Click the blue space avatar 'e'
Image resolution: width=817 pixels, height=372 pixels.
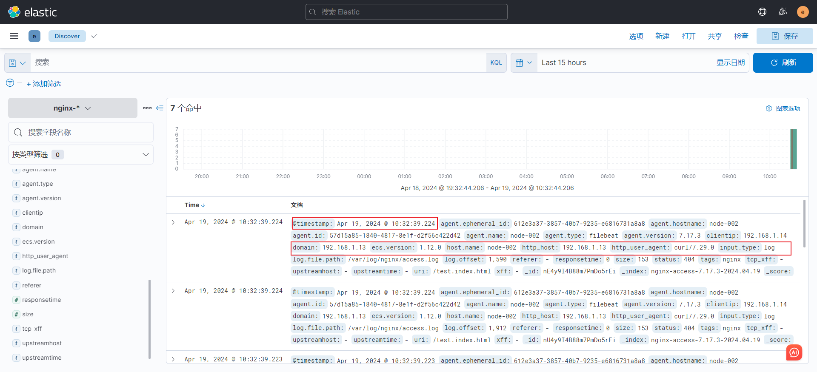pyautogui.click(x=34, y=36)
